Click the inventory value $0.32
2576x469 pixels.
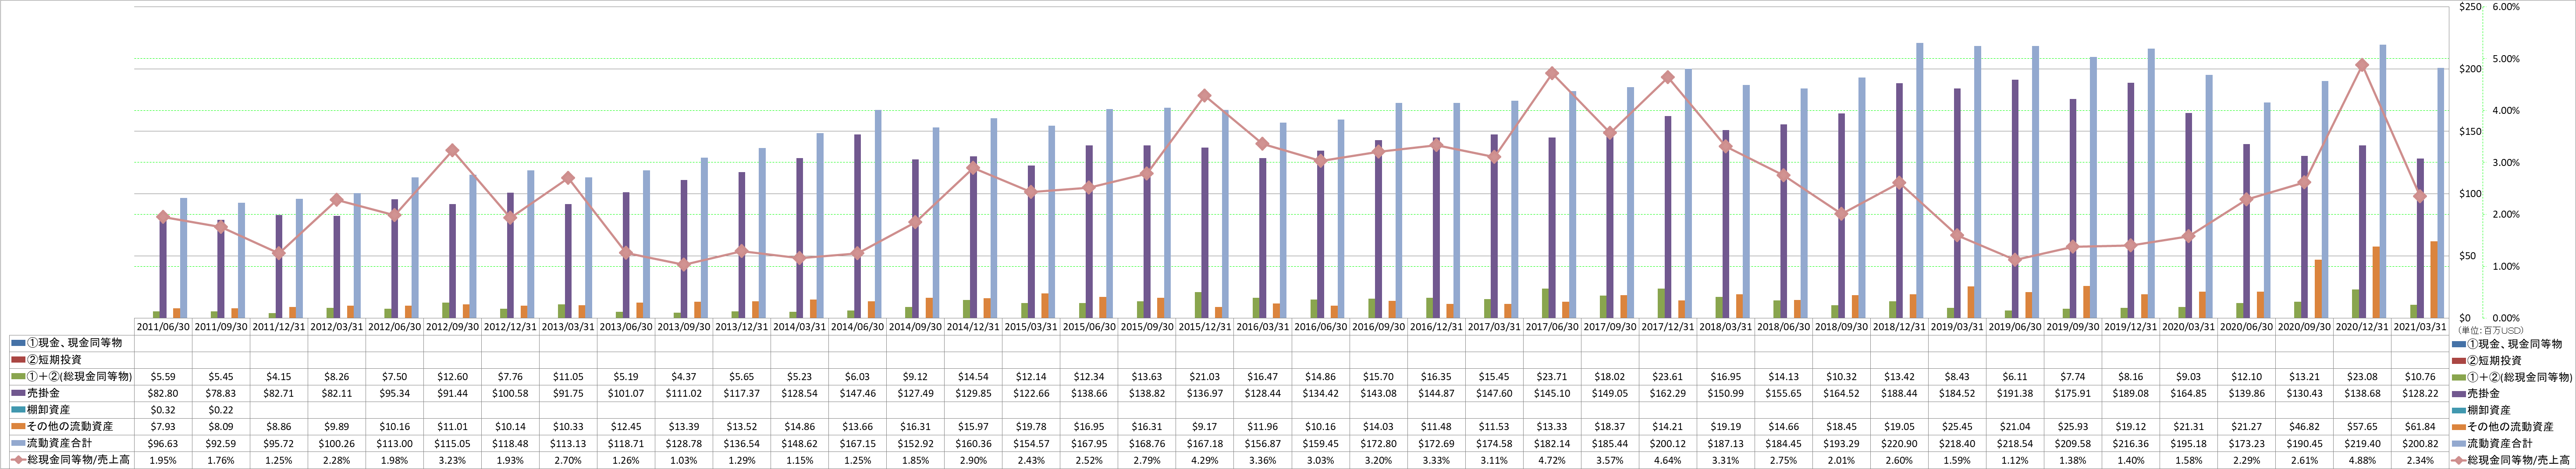point(164,410)
